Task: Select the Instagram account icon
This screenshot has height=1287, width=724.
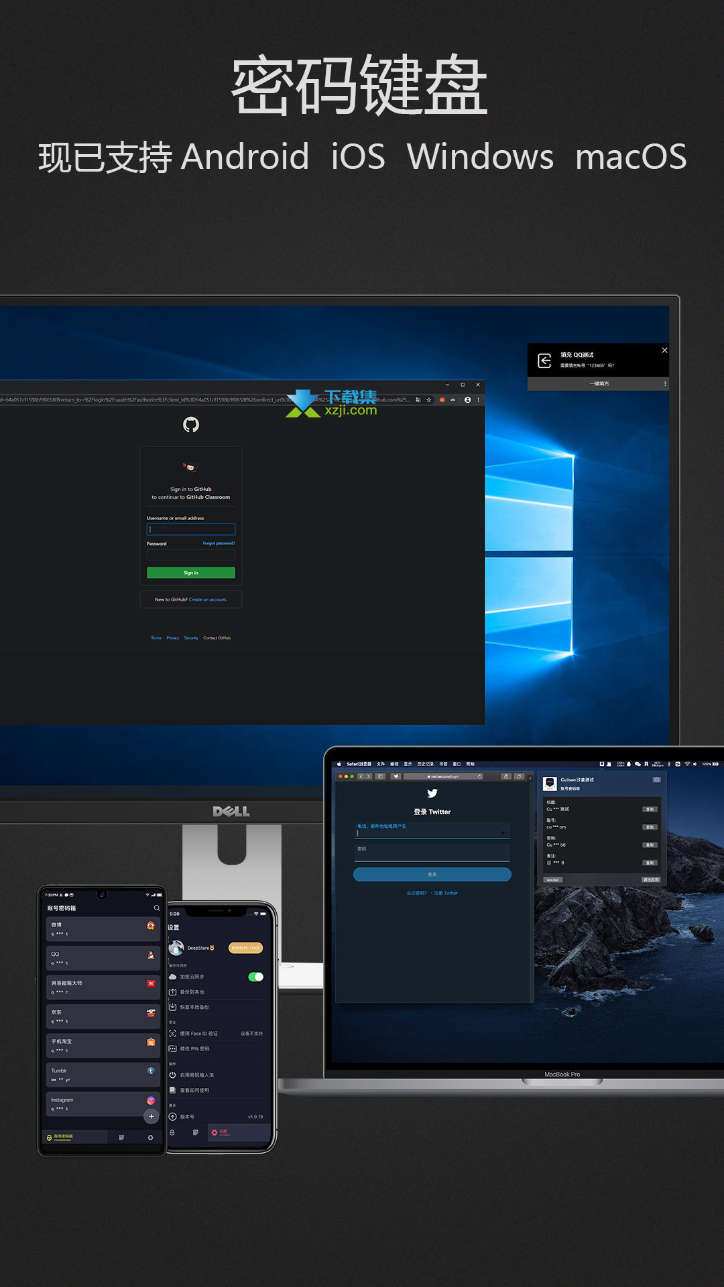Action: (151, 1100)
